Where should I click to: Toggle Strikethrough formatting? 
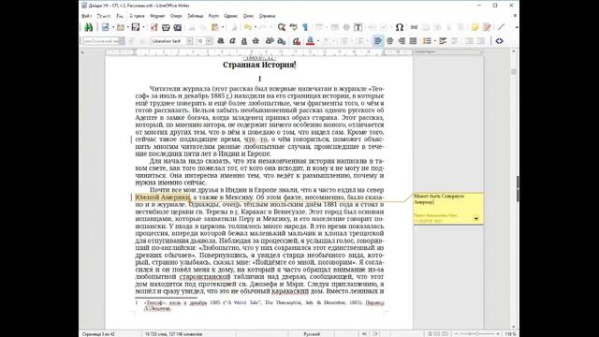256,41
